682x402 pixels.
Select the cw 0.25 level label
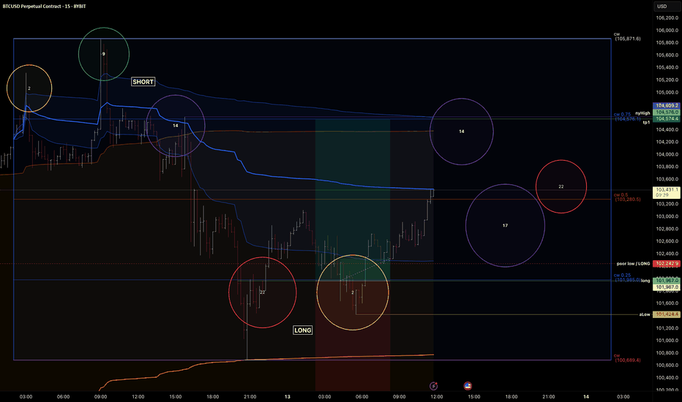click(x=626, y=277)
